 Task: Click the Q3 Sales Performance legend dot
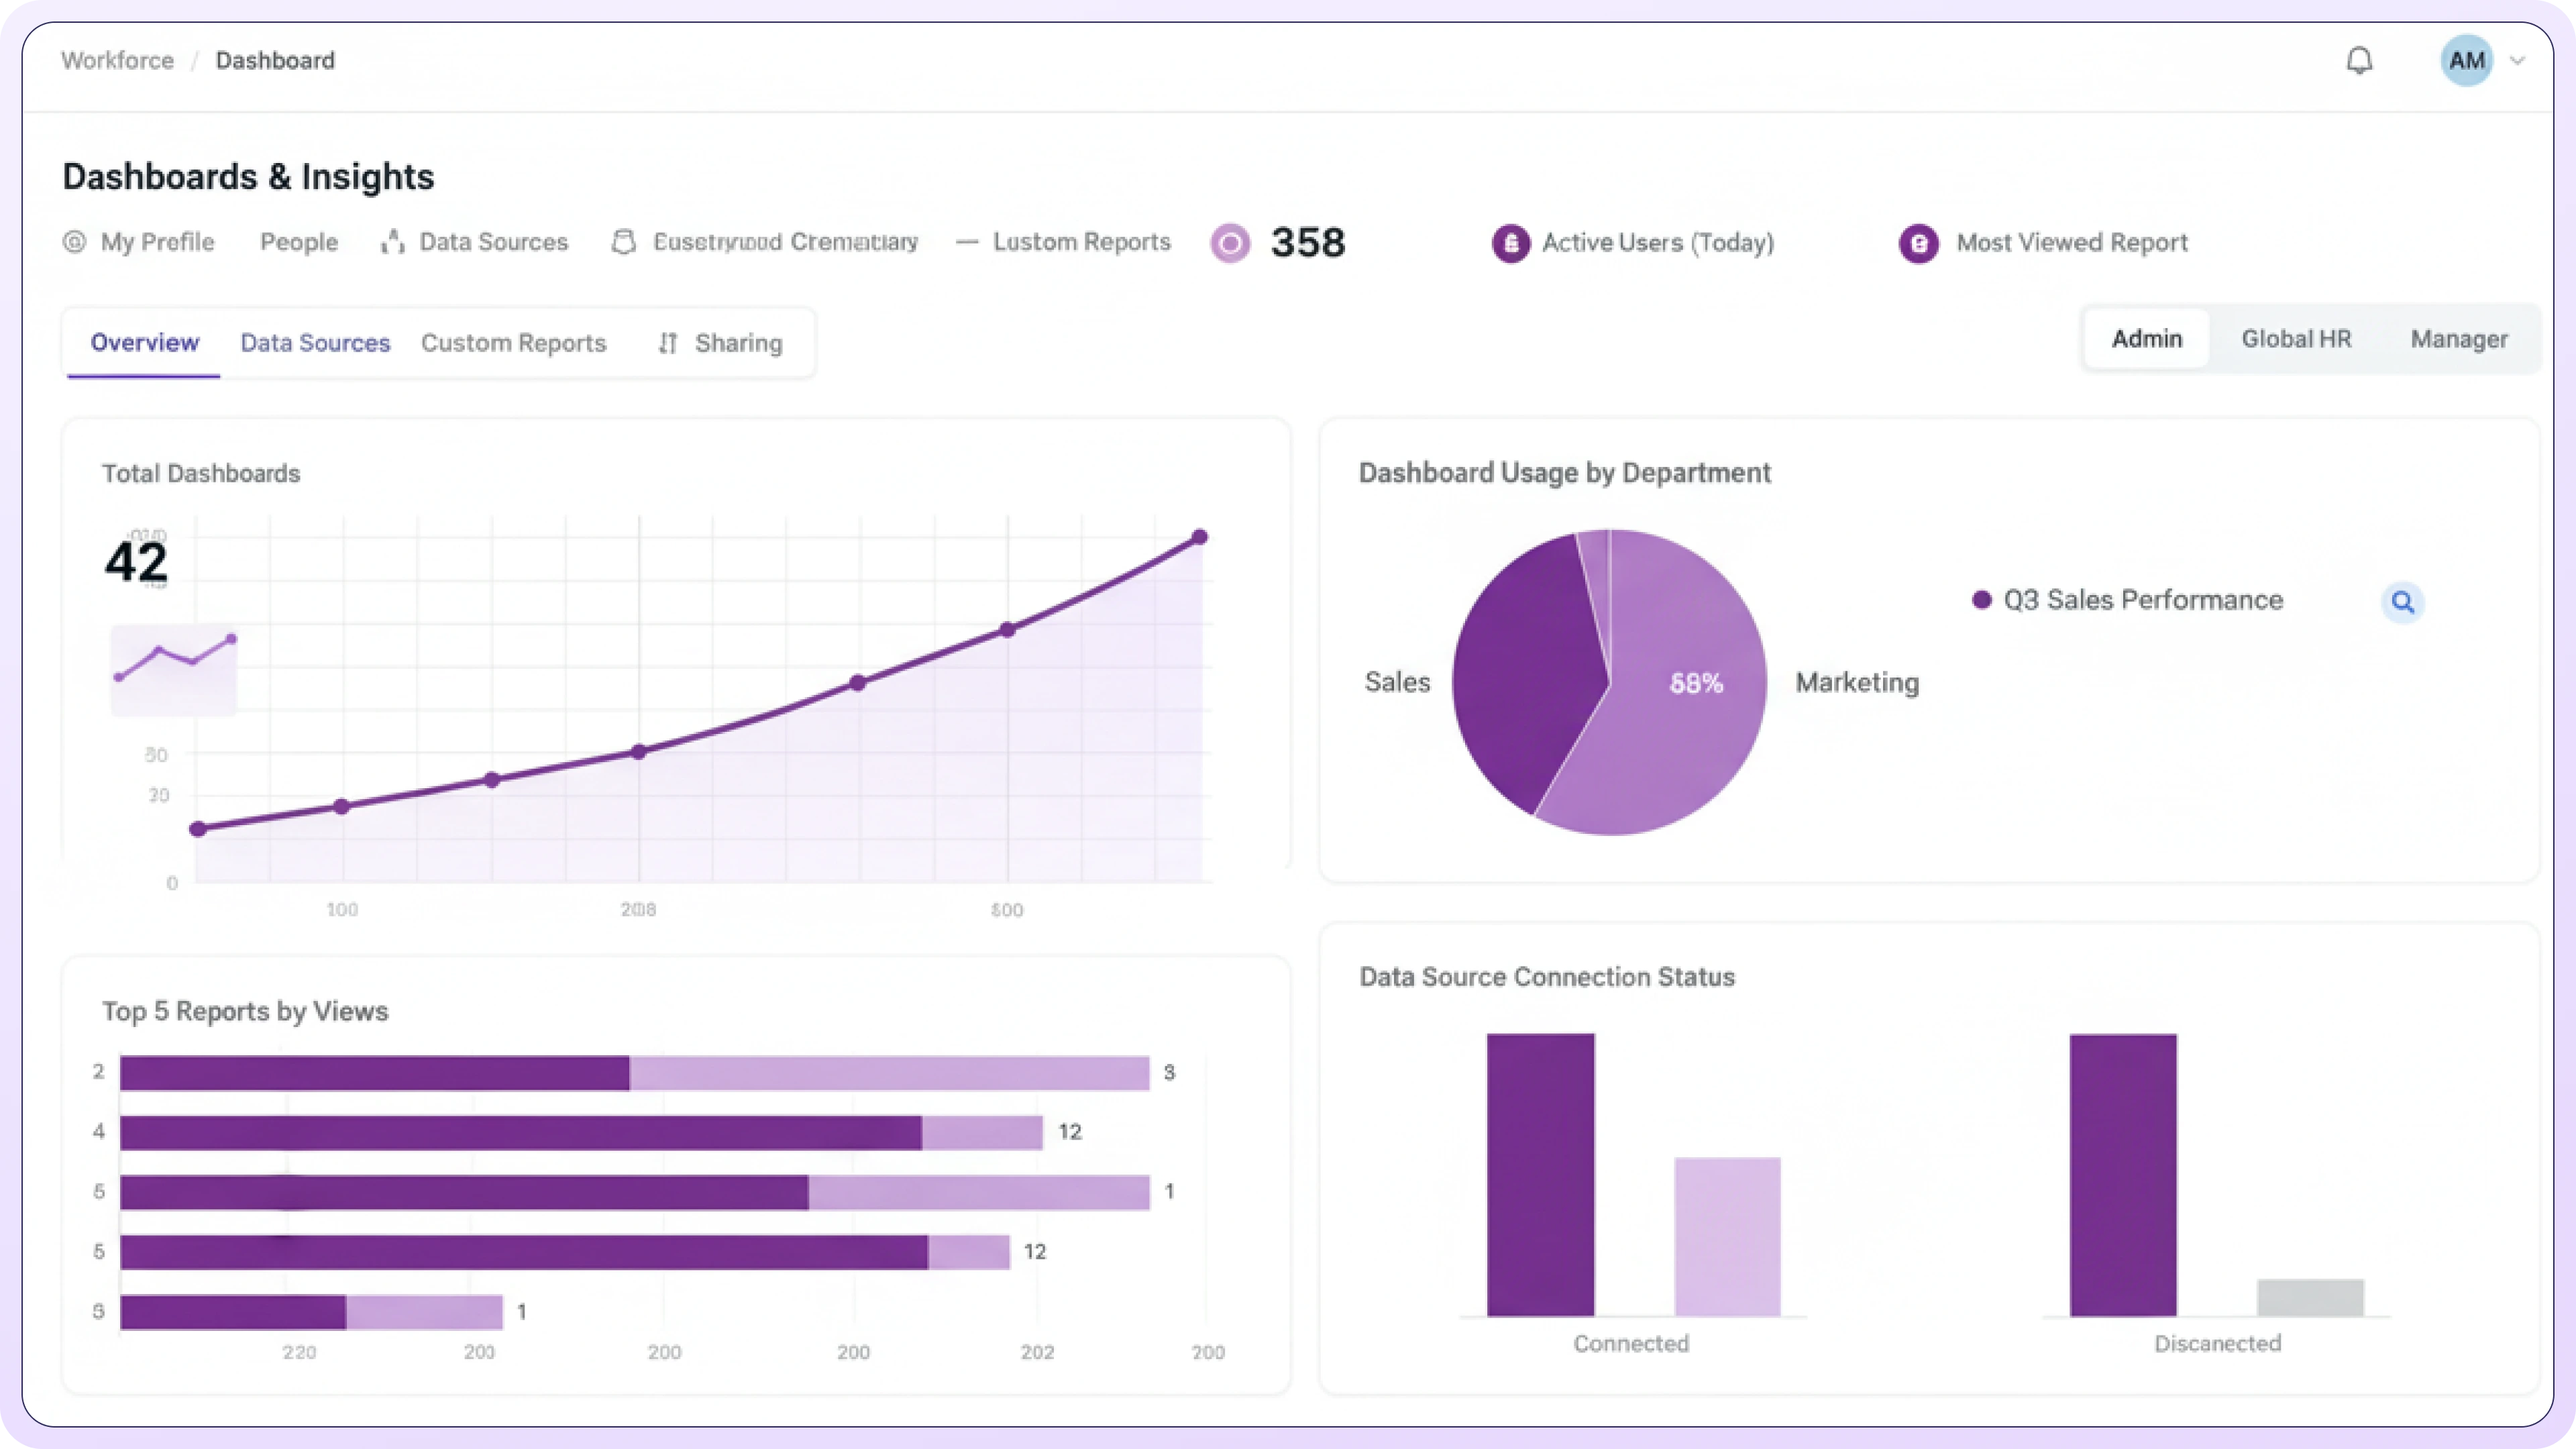point(1981,600)
